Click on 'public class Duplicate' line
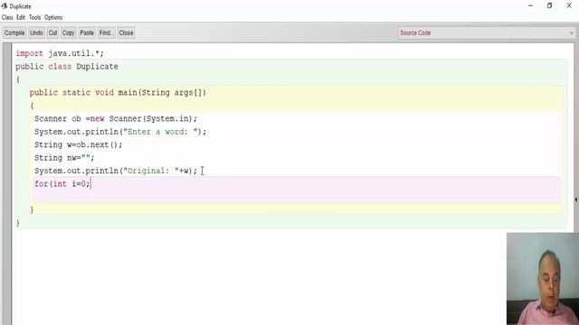The image size is (579, 325). coord(67,66)
